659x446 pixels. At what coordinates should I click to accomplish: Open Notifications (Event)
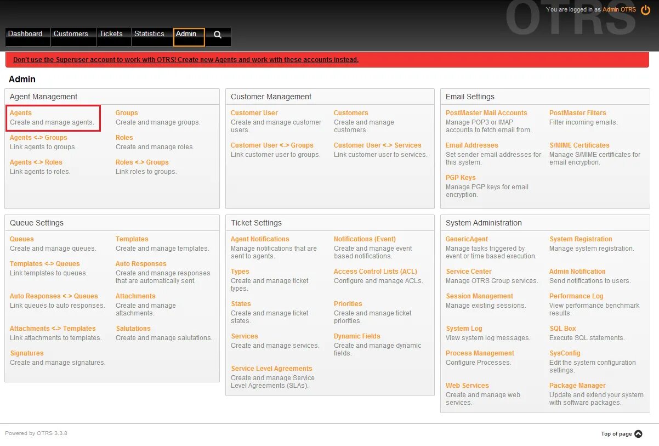[x=365, y=239]
